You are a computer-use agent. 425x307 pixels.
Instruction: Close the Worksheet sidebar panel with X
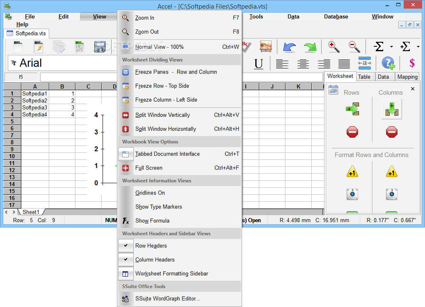point(413,89)
